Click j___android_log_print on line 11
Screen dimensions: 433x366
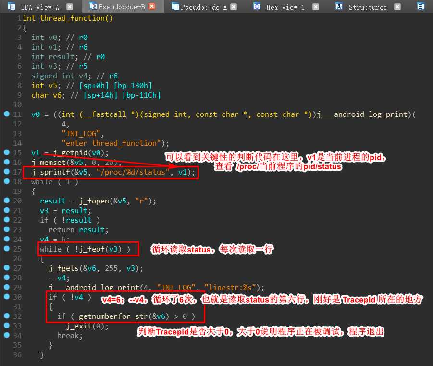[362, 114]
